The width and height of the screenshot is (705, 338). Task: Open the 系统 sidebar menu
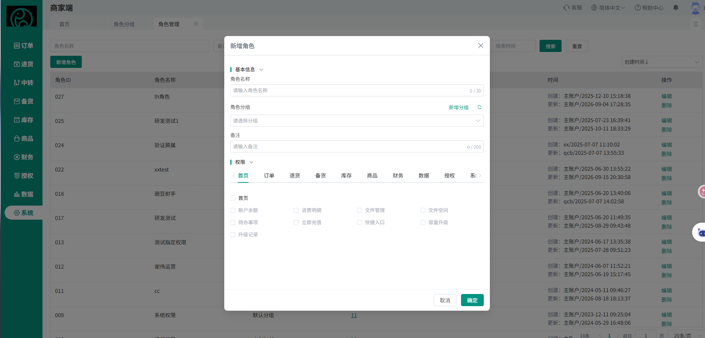coord(24,213)
